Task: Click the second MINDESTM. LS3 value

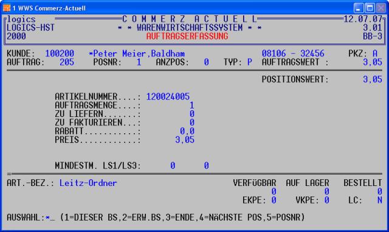Action: pyautogui.click(x=207, y=166)
